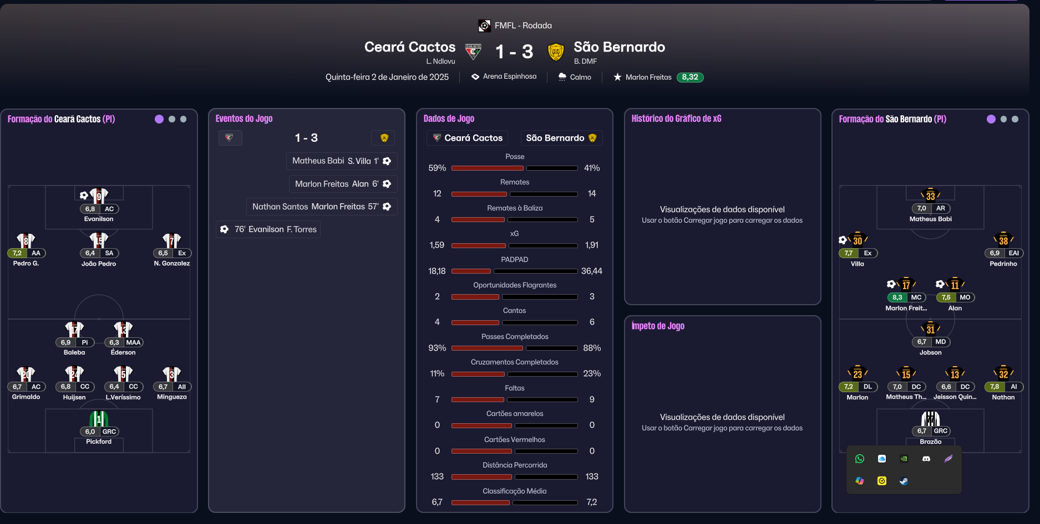Click the Posse possession bar
The image size is (1040, 524).
(514, 168)
